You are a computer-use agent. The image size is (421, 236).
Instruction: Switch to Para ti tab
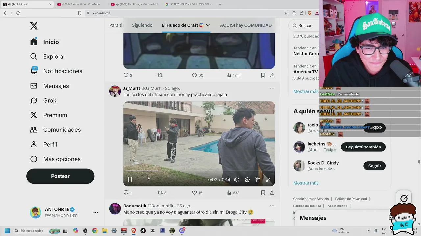(x=116, y=25)
